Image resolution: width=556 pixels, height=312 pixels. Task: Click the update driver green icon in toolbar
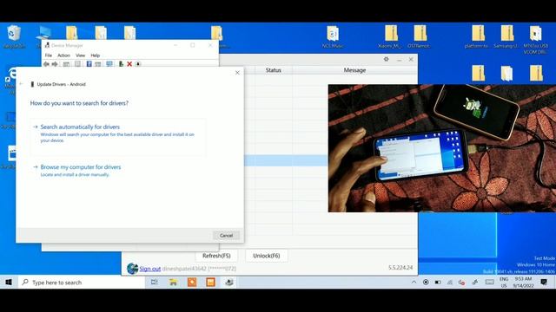coord(121,64)
